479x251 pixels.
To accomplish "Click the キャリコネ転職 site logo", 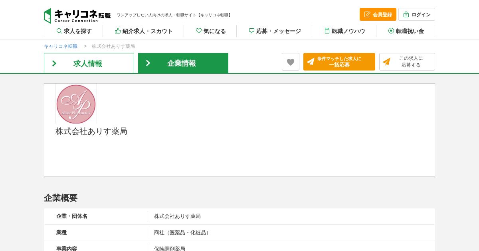I will click(x=77, y=16).
